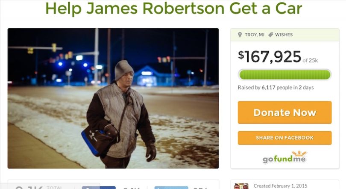
Task: Click the sunburst icon above the gofundme logo
Action: pyautogui.click(x=299, y=153)
